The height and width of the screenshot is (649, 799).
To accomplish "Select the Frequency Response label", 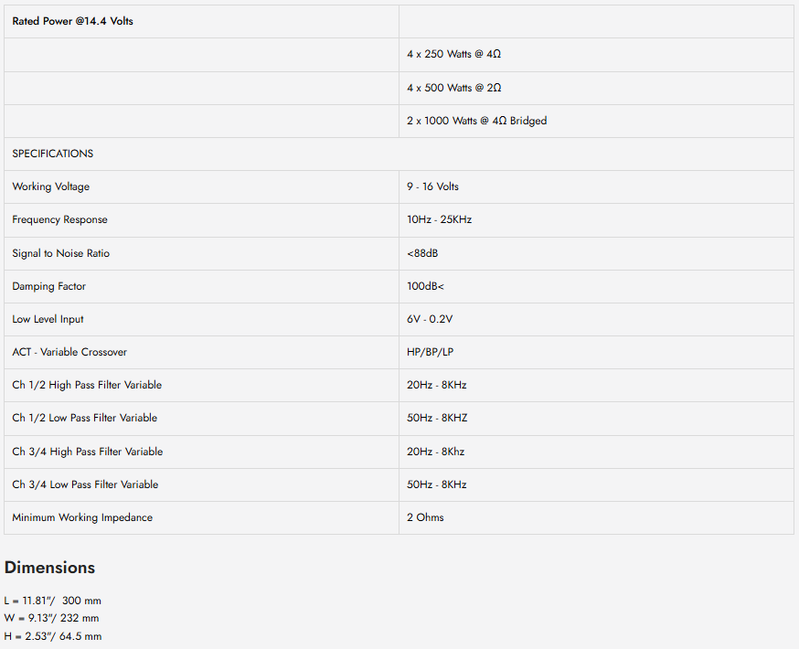I will coord(59,219).
